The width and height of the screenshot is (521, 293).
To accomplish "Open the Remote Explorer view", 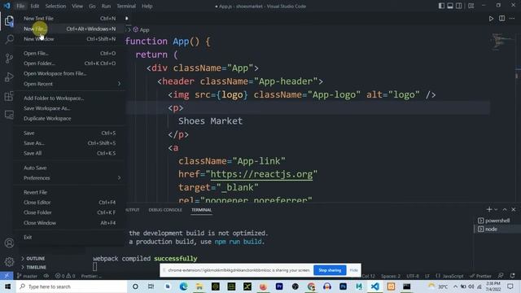I will pyautogui.click(x=9, y=115).
